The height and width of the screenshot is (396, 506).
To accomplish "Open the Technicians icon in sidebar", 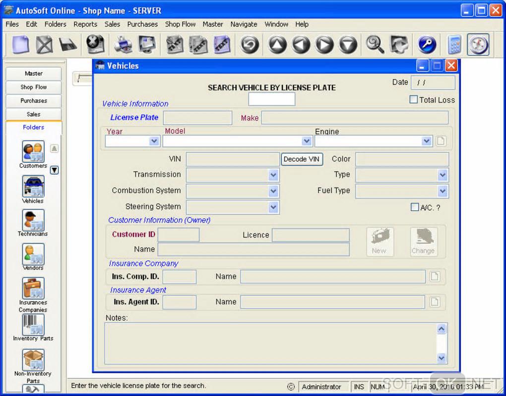I will click(x=33, y=220).
